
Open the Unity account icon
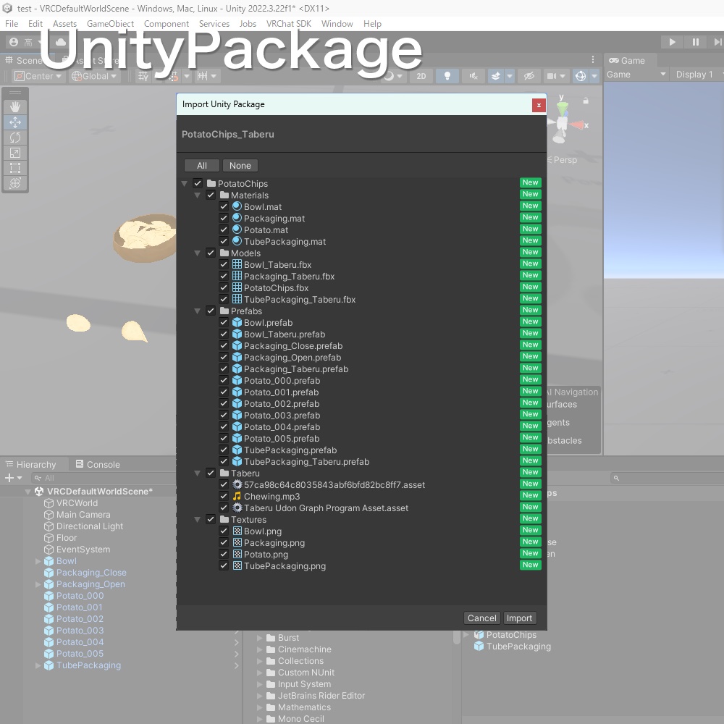pyautogui.click(x=14, y=42)
